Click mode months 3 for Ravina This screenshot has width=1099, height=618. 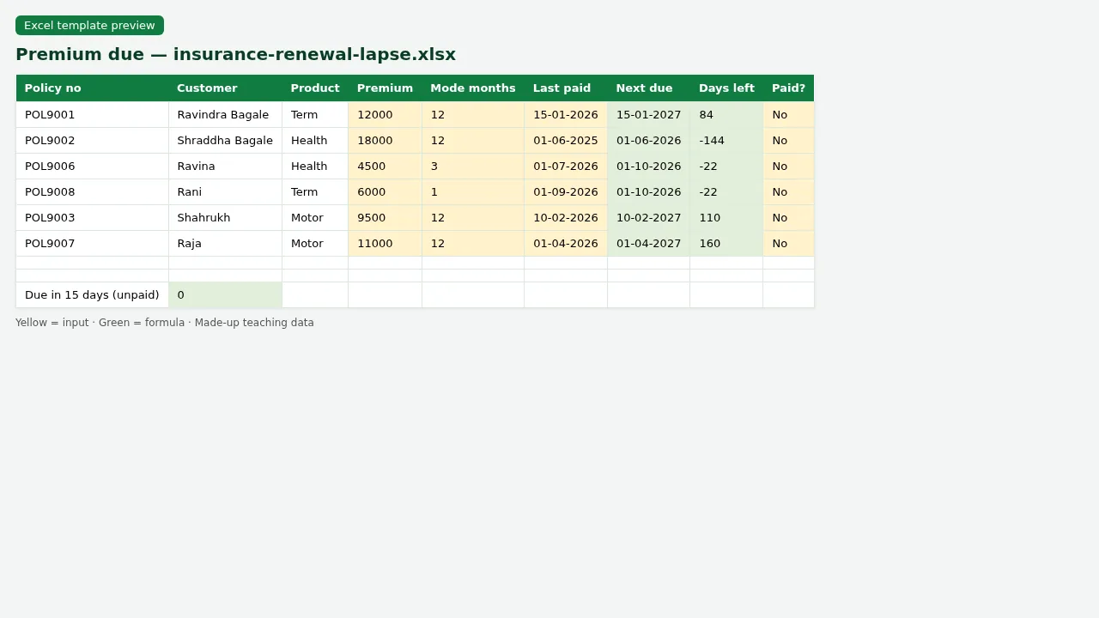pyautogui.click(x=473, y=167)
